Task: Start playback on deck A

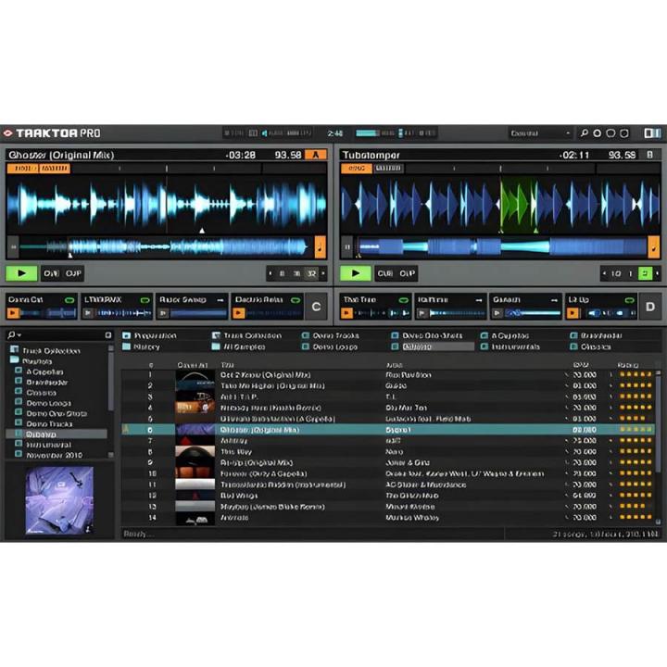Action: coord(21,273)
